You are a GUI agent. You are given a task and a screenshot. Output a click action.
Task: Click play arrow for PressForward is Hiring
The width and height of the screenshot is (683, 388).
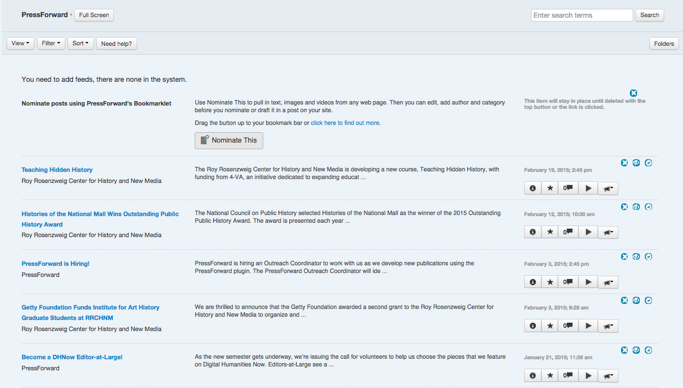pos(588,282)
